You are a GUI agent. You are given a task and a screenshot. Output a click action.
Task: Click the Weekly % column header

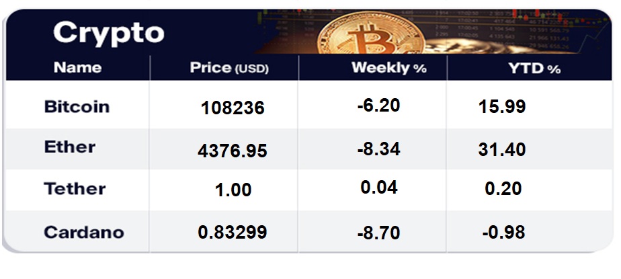click(x=388, y=68)
